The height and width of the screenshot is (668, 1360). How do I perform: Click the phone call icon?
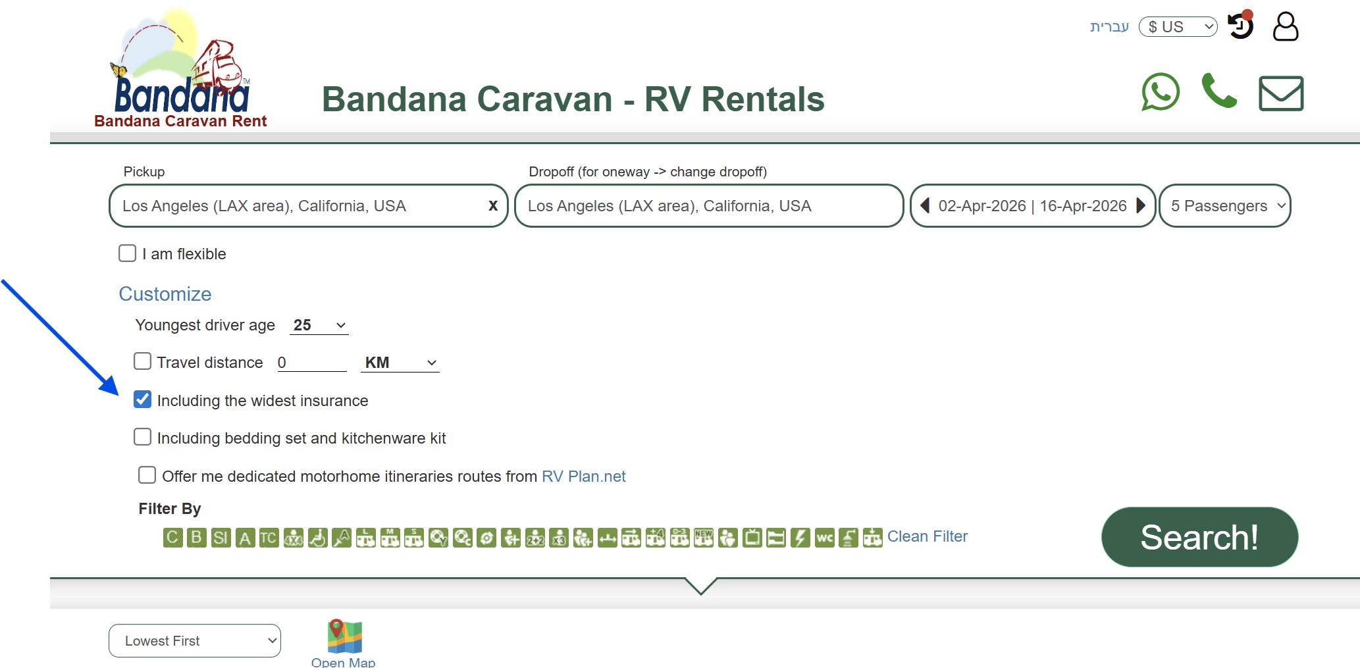click(1218, 92)
